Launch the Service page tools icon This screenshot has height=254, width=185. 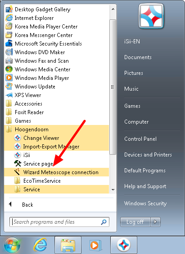(x=18, y=163)
